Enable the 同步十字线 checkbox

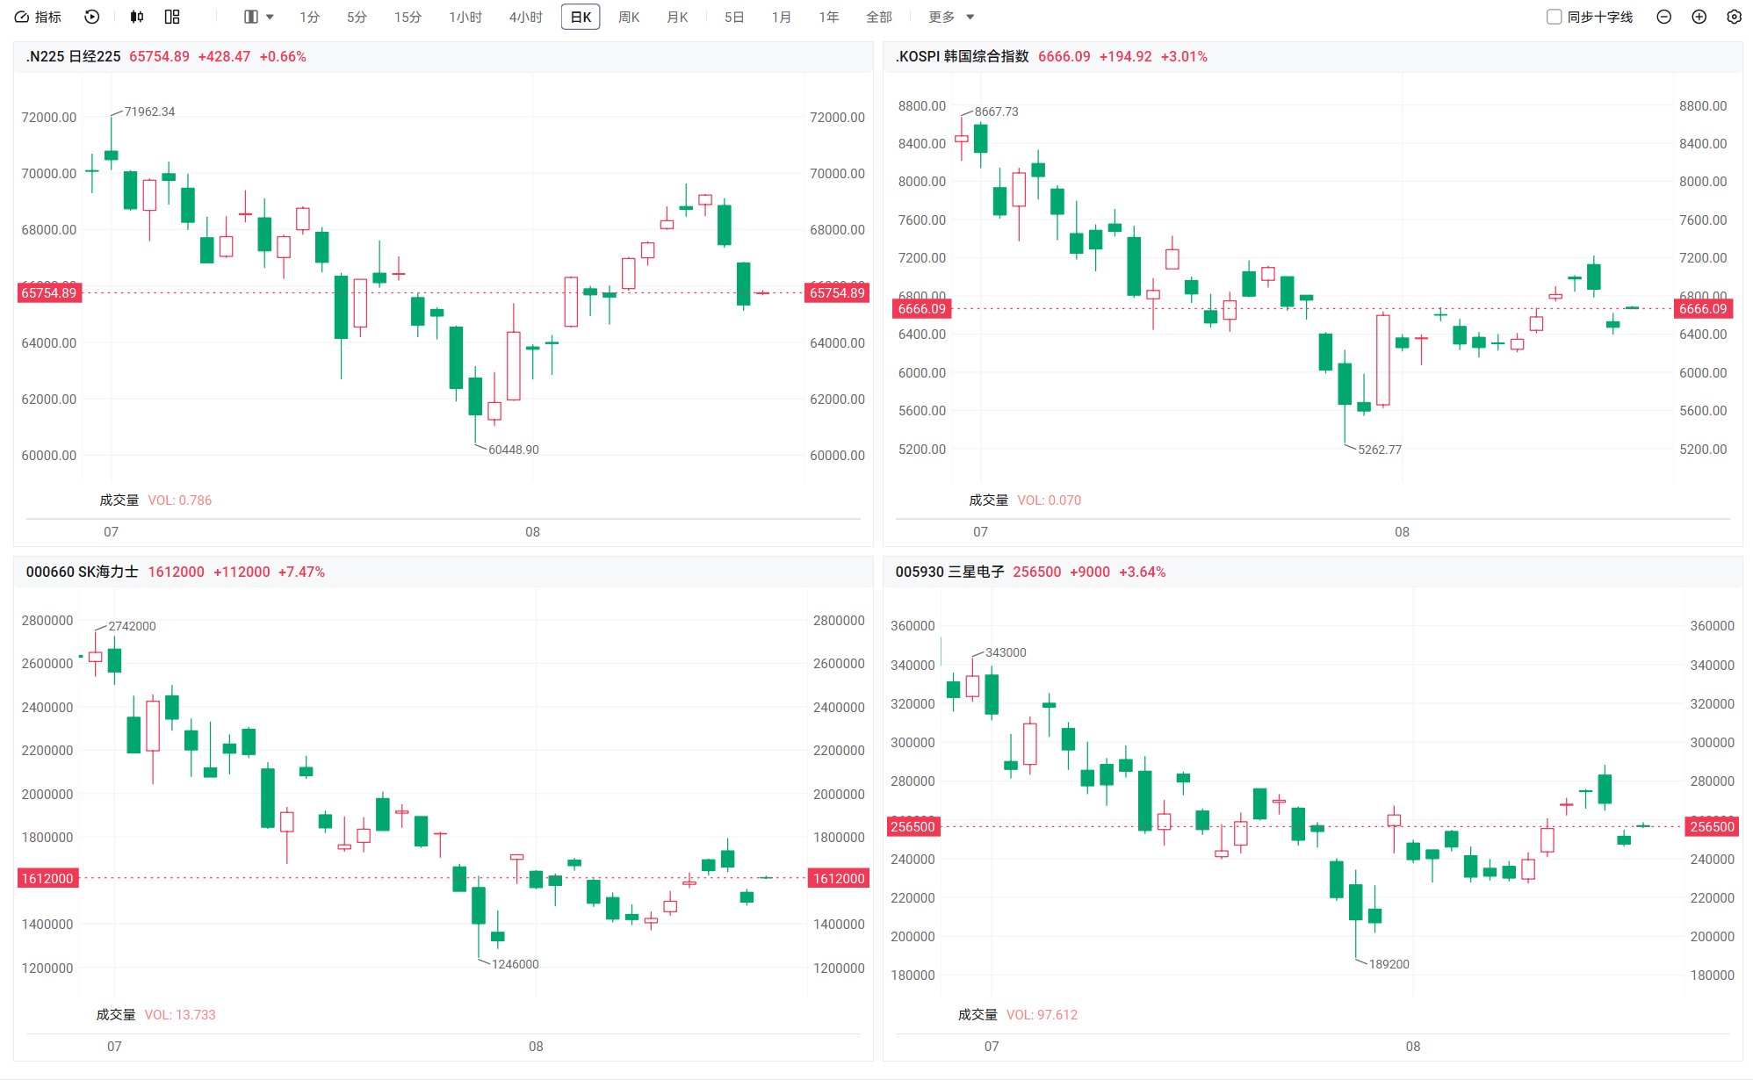pyautogui.click(x=1555, y=17)
